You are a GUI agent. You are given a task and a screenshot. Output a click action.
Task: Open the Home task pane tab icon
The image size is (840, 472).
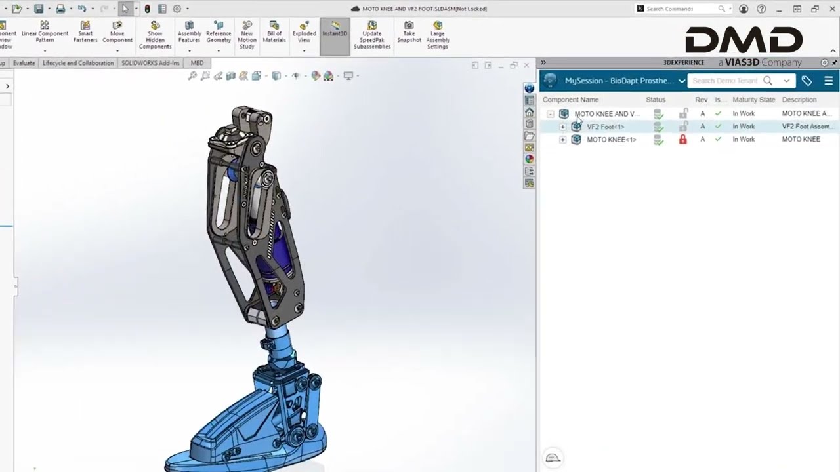[x=530, y=112]
